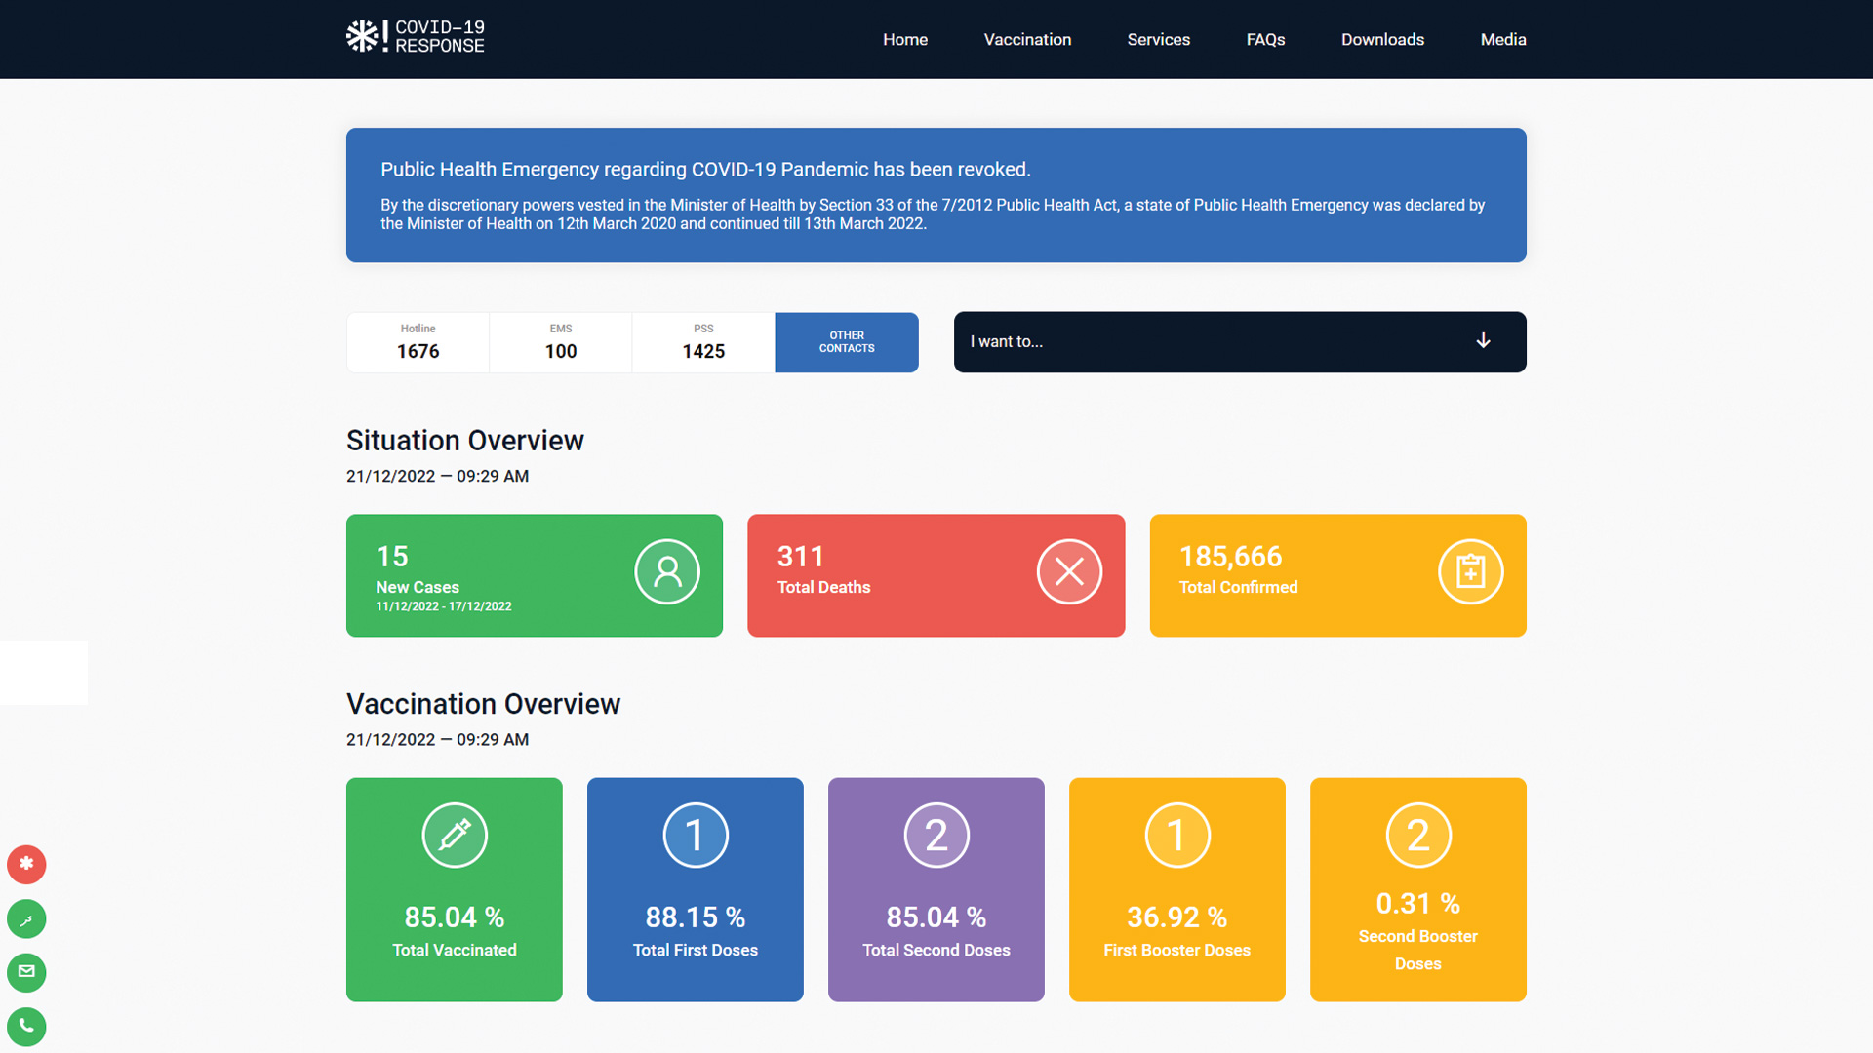Click the down arrow in I want to box
The width and height of the screenshot is (1873, 1053).
point(1483,340)
